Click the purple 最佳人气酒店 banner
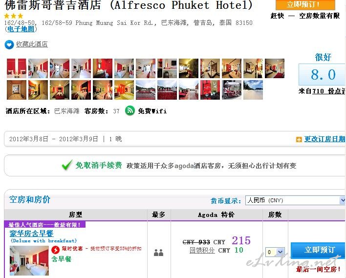The image size is (346, 278). tap(45, 225)
